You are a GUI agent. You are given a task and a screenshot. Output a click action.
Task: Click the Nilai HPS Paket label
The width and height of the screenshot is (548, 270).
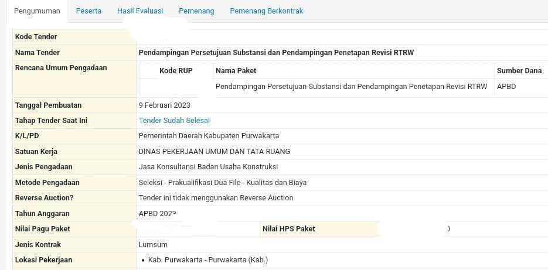click(x=288, y=229)
